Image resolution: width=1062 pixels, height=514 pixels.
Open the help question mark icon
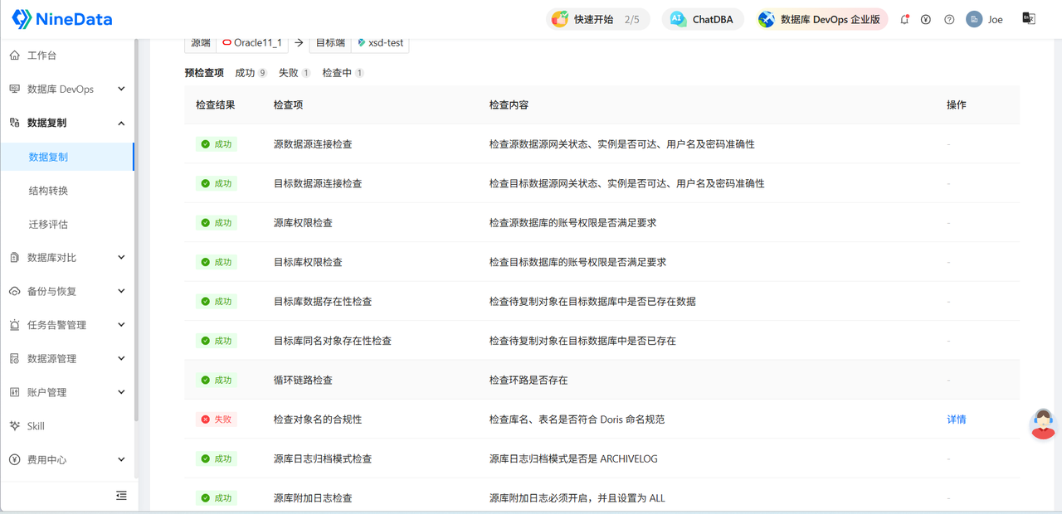coord(949,19)
